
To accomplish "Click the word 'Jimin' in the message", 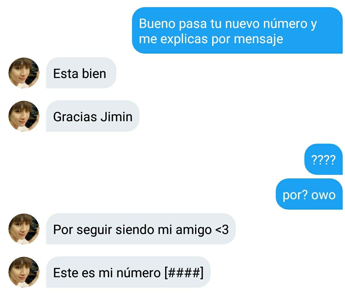I will [117, 117].
